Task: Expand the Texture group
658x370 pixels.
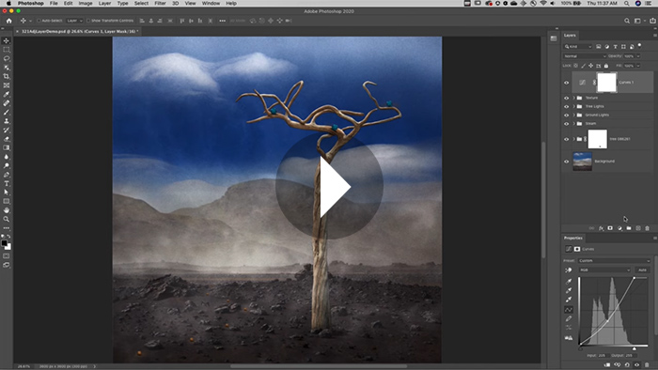Action: click(x=573, y=98)
